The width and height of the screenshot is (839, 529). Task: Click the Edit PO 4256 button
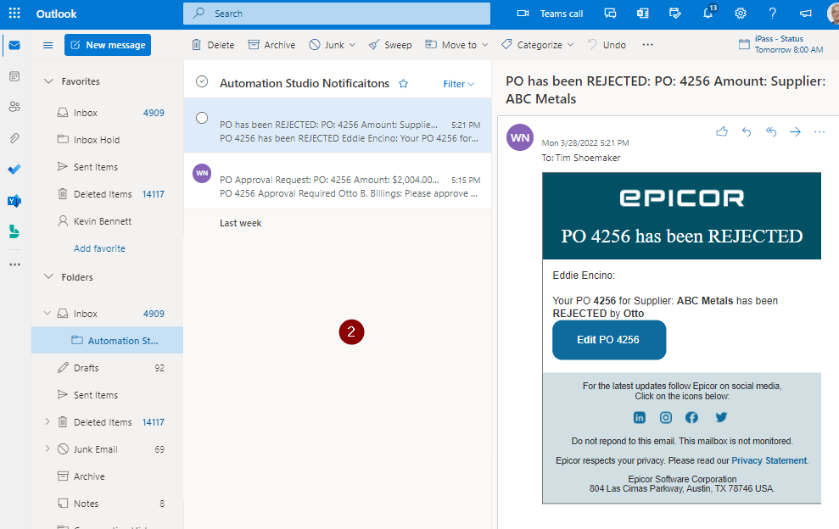click(x=609, y=340)
